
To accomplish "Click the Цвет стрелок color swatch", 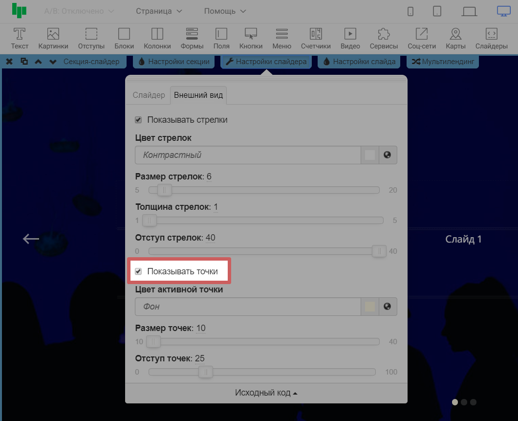I will tap(370, 155).
